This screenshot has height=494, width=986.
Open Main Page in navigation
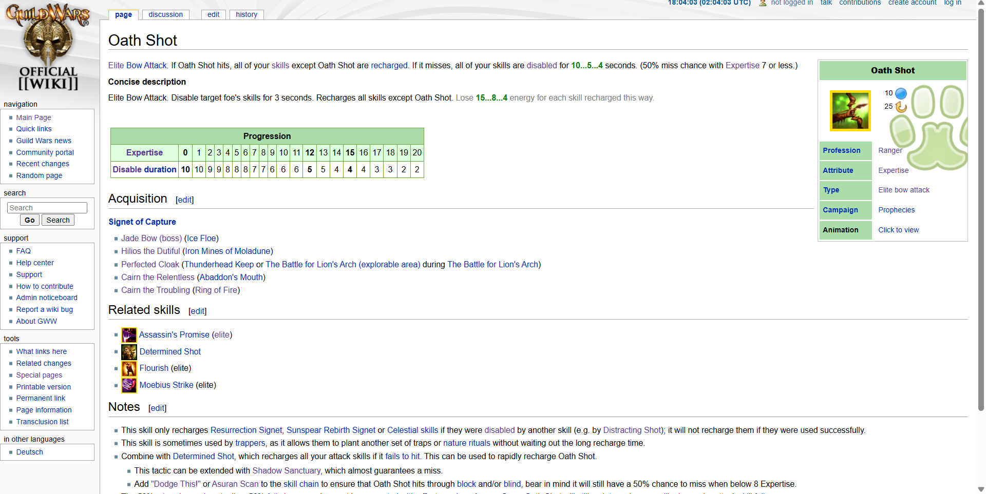tap(33, 117)
